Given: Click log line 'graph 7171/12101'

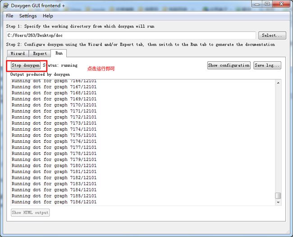Looking at the screenshot, I should pyautogui.click(x=54, y=111).
